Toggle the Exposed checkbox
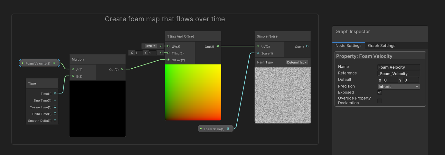Viewport: 445px width, 155px height. [x=380, y=92]
